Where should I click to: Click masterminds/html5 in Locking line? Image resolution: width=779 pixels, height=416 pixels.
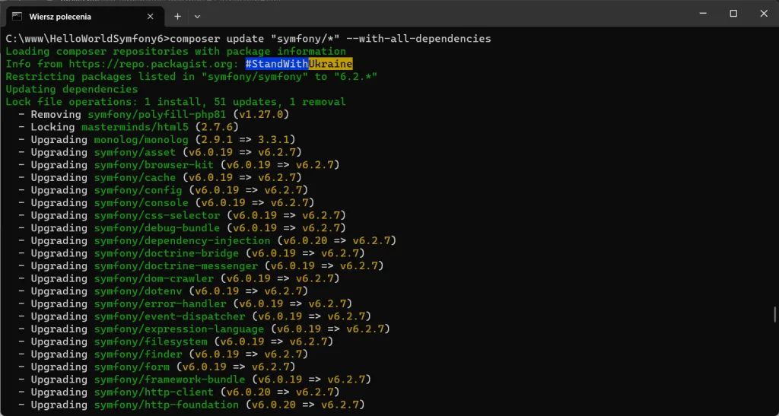tap(135, 127)
